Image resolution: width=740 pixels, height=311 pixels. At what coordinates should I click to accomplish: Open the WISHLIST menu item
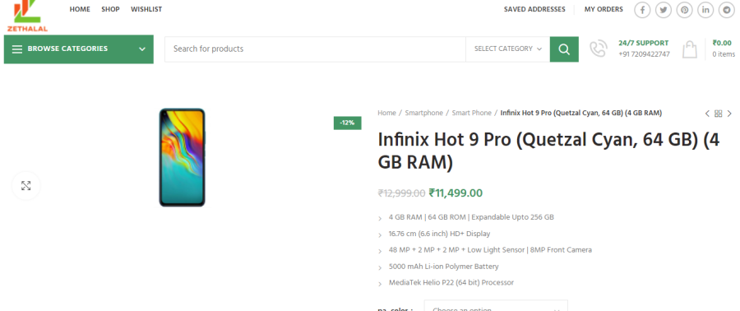tap(146, 9)
